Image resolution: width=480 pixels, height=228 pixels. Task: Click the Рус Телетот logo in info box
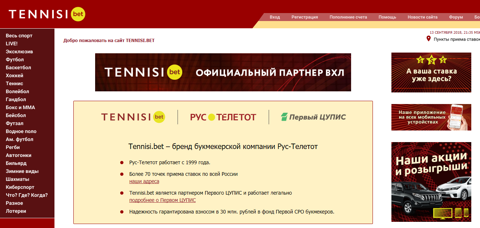click(x=223, y=117)
